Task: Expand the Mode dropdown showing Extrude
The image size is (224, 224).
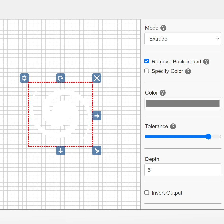Action: tap(183, 39)
